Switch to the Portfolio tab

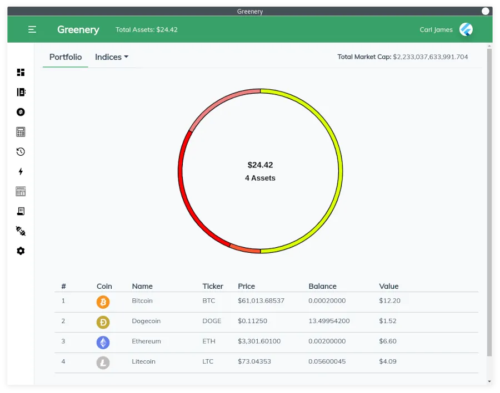pyautogui.click(x=66, y=57)
